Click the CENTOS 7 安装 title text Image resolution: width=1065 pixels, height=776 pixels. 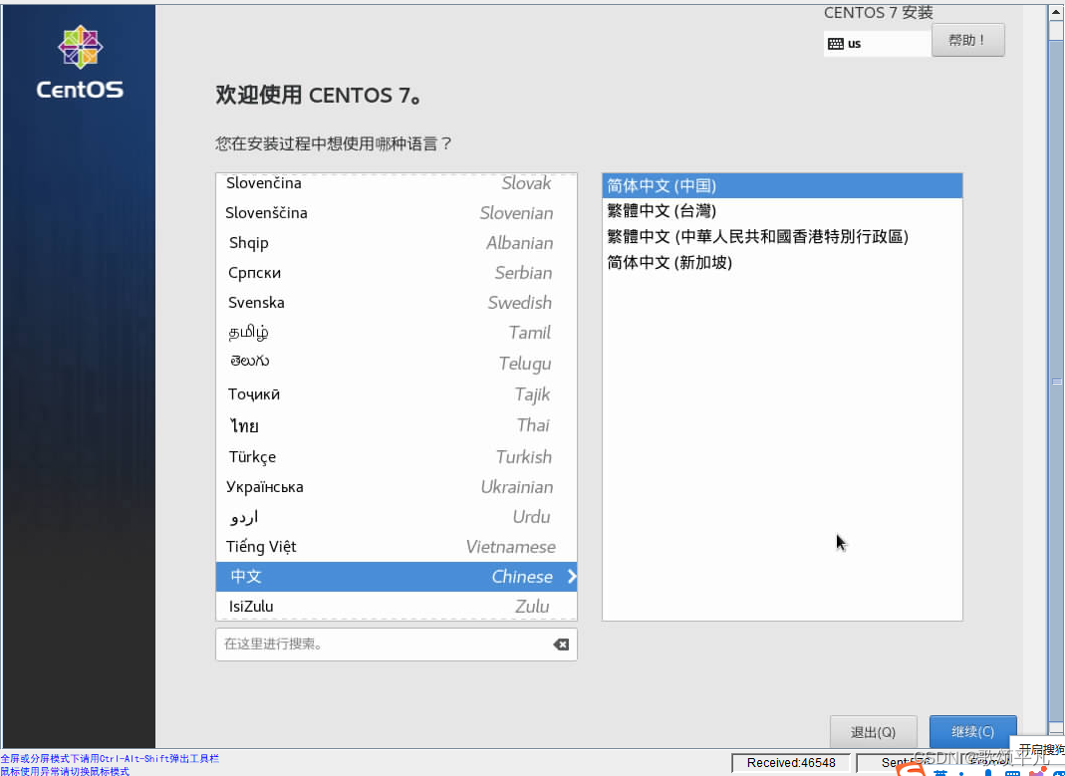879,12
